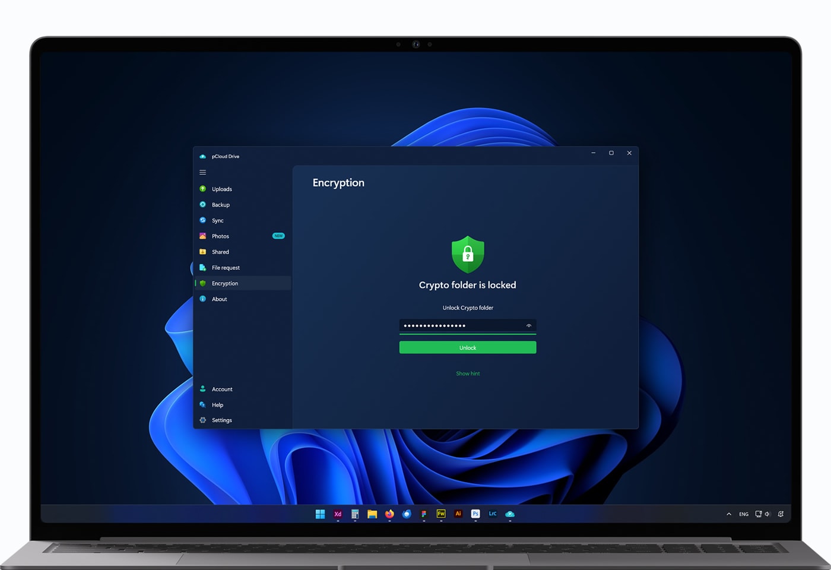Select File request in sidebar
Screen dimensions: 831x570
[226, 267]
